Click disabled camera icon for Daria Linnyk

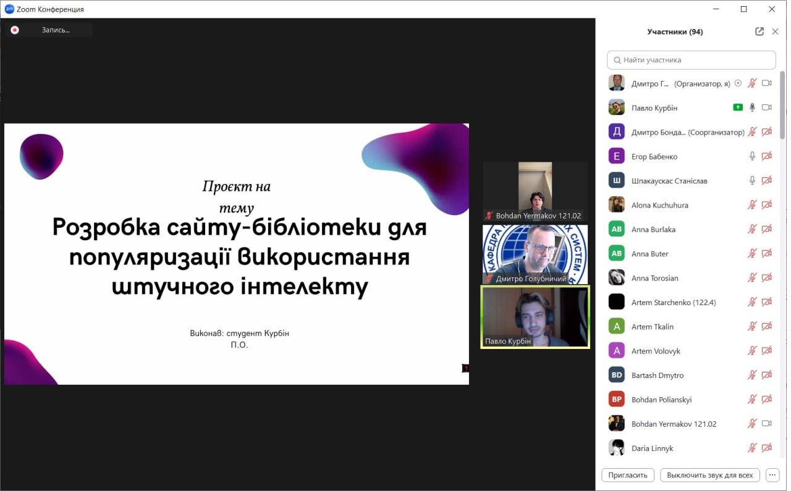pyautogui.click(x=767, y=448)
